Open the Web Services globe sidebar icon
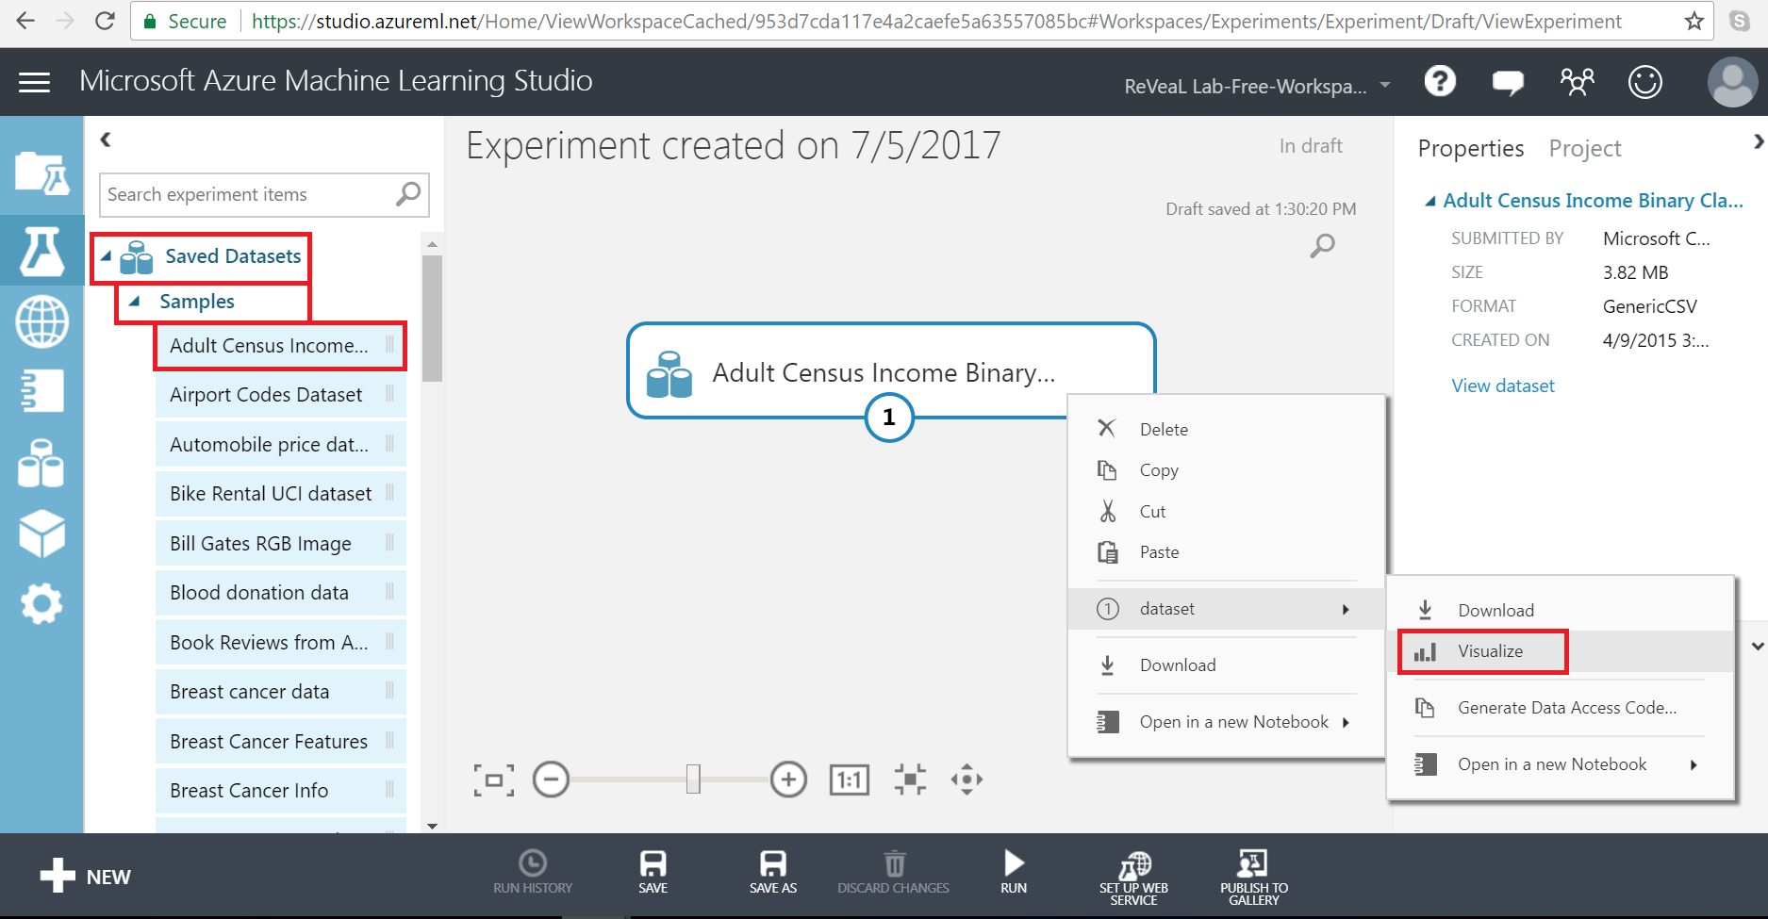The height and width of the screenshot is (919, 1768). click(x=41, y=320)
